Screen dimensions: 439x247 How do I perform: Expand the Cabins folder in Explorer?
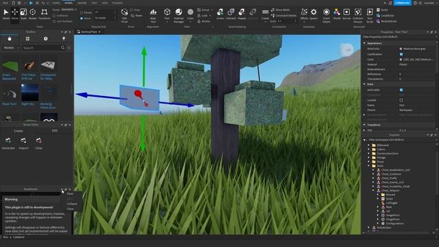point(369,150)
